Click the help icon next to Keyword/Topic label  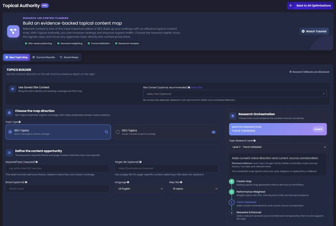click(x=37, y=162)
